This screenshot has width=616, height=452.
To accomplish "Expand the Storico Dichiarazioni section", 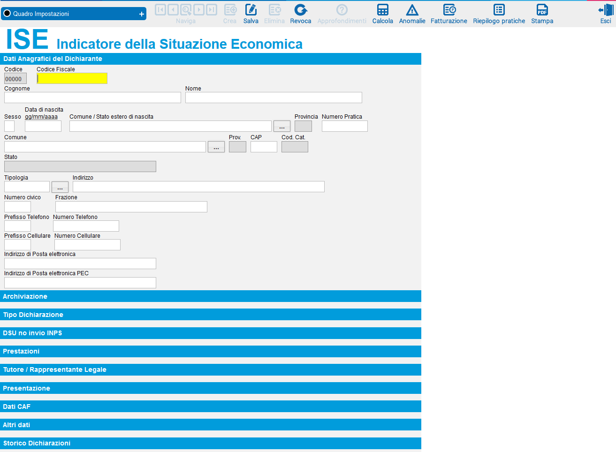I will tap(211, 443).
